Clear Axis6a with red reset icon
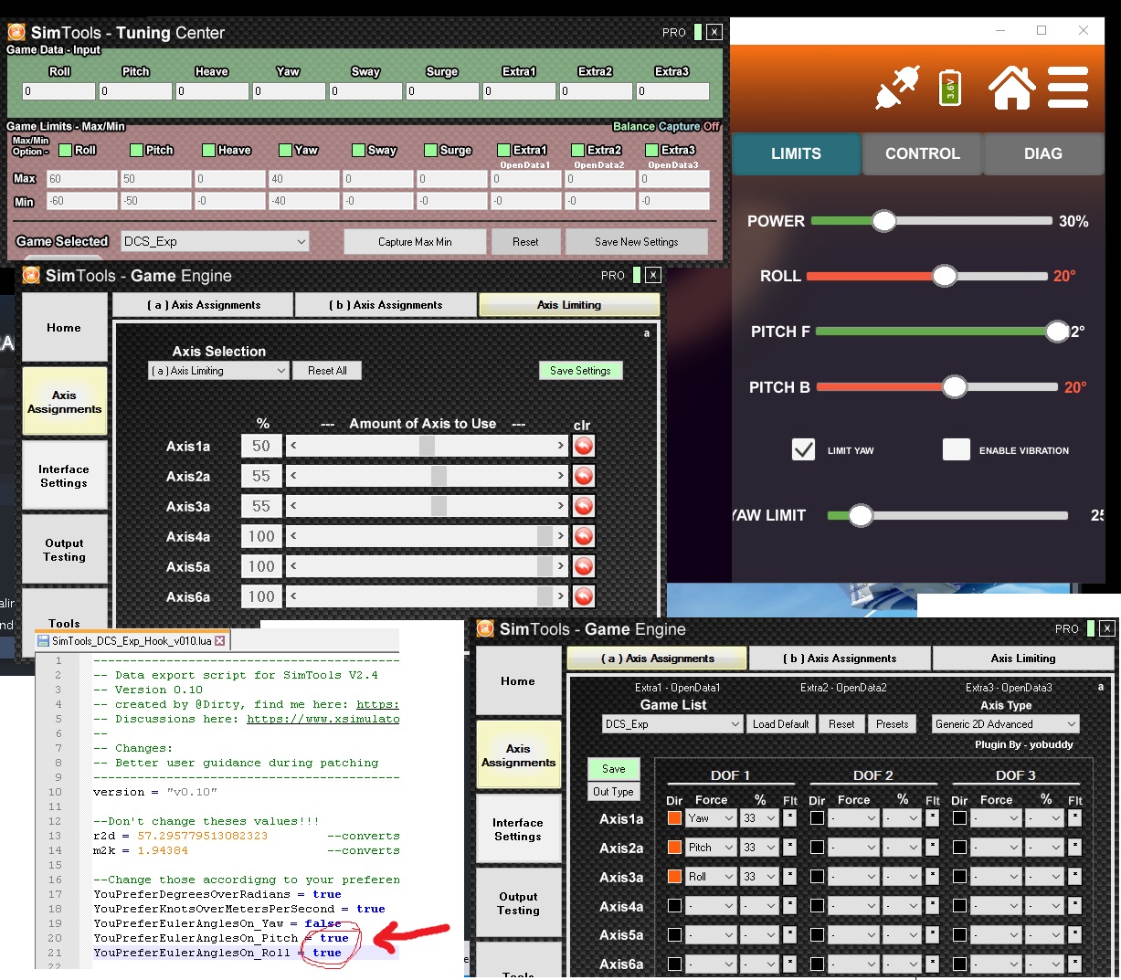1121x980 pixels. (x=584, y=596)
